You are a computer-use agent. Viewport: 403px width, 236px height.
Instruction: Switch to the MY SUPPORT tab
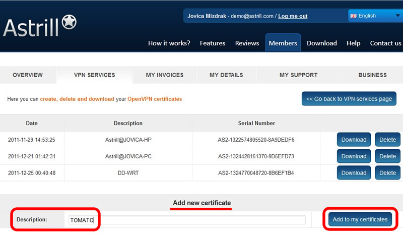[298, 75]
